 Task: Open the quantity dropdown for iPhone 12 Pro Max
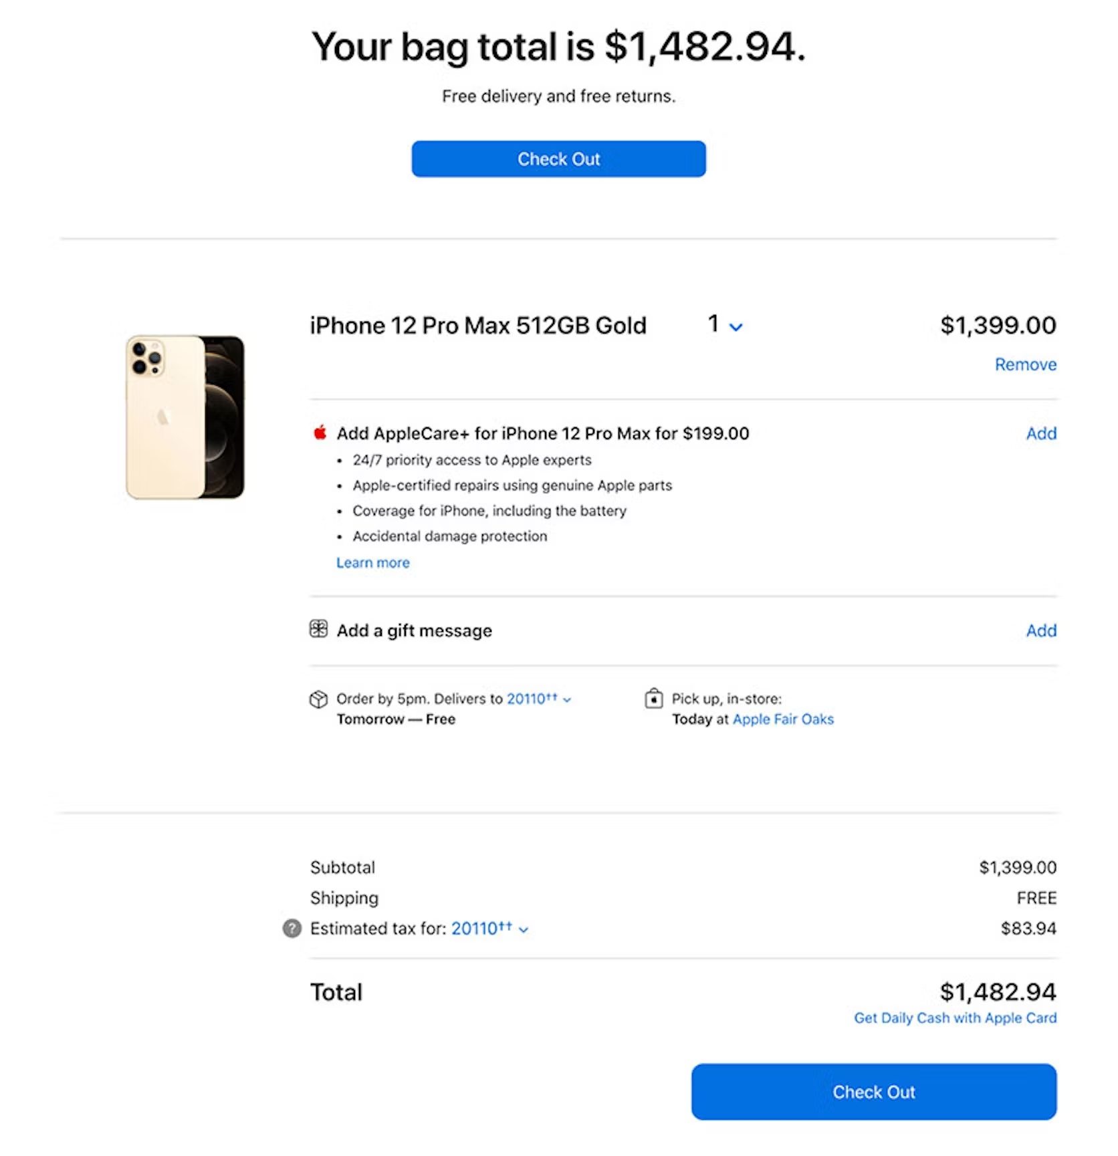(x=725, y=326)
